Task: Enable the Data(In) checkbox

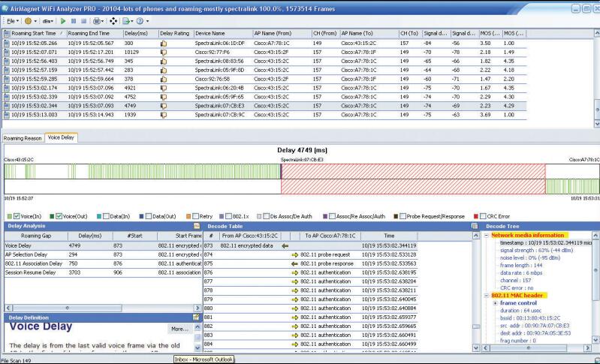Action: 106,216
